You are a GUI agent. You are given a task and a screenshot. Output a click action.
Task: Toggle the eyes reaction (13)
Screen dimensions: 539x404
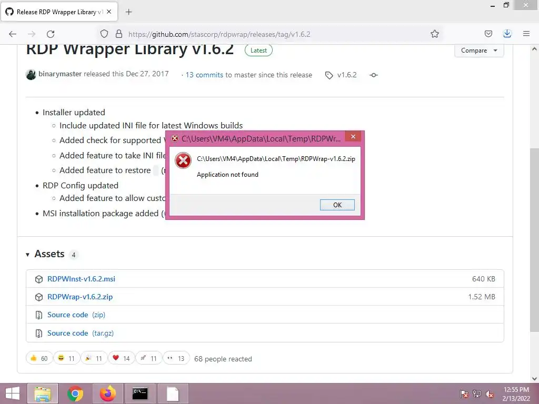pyautogui.click(x=176, y=358)
